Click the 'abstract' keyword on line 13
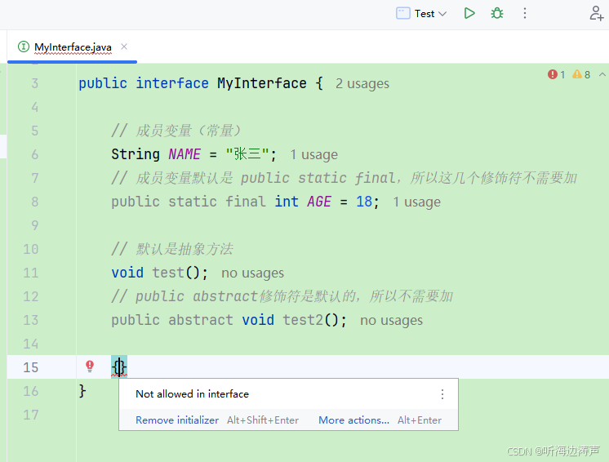The image size is (609, 462). (201, 320)
